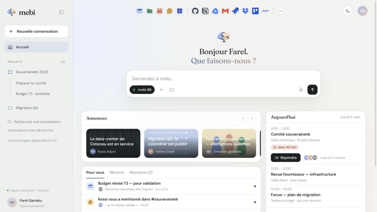Launch the Trello integration
The height and width of the screenshot is (212, 377).
pos(255,11)
